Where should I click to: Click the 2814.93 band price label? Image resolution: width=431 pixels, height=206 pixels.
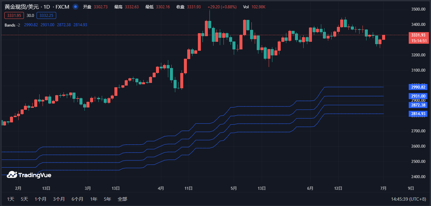418,114
